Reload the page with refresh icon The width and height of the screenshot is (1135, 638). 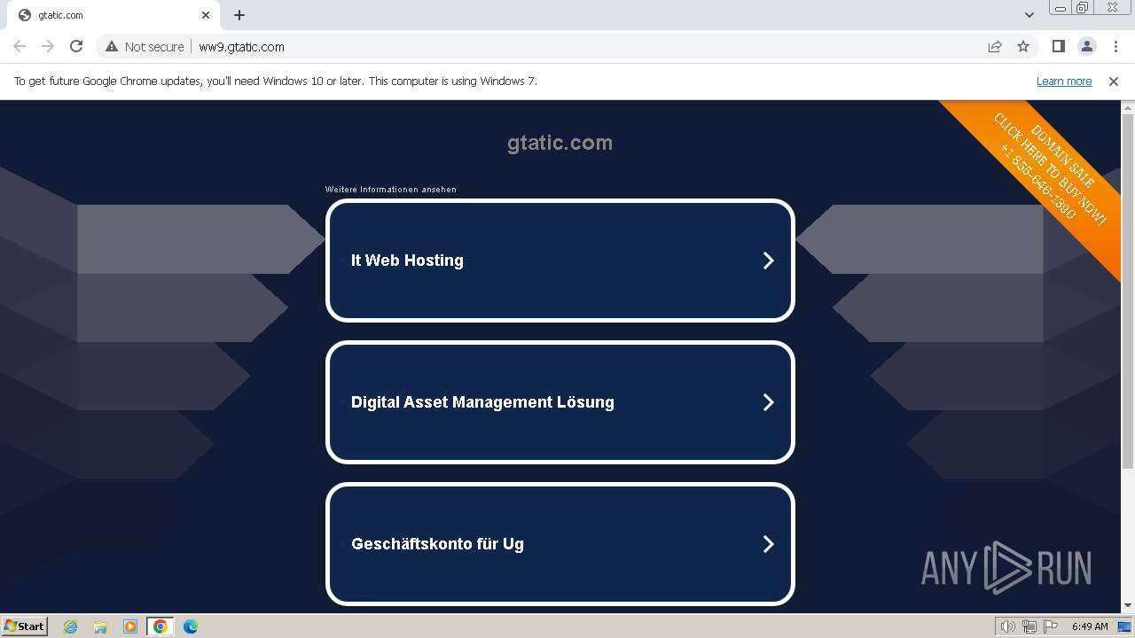[x=76, y=46]
